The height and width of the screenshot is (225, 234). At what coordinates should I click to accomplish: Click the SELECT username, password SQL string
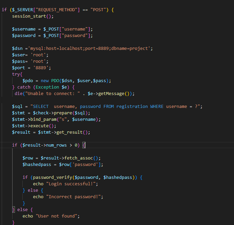[115, 107]
